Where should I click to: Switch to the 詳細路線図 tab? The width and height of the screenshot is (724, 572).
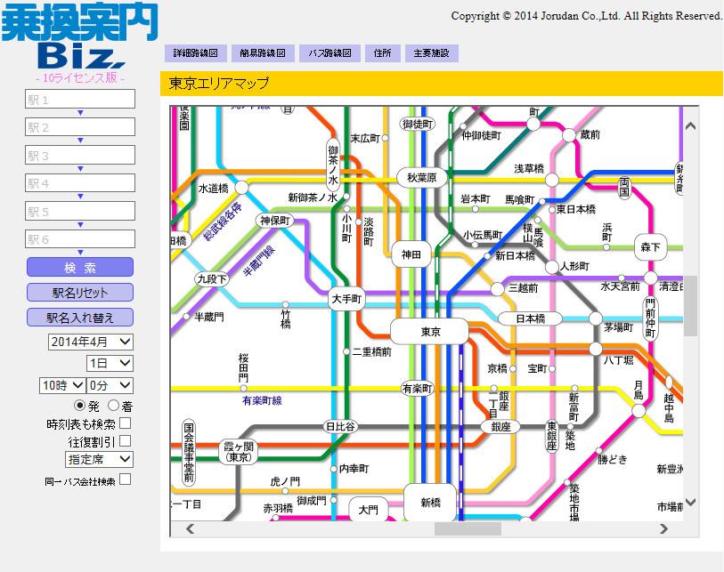[195, 53]
